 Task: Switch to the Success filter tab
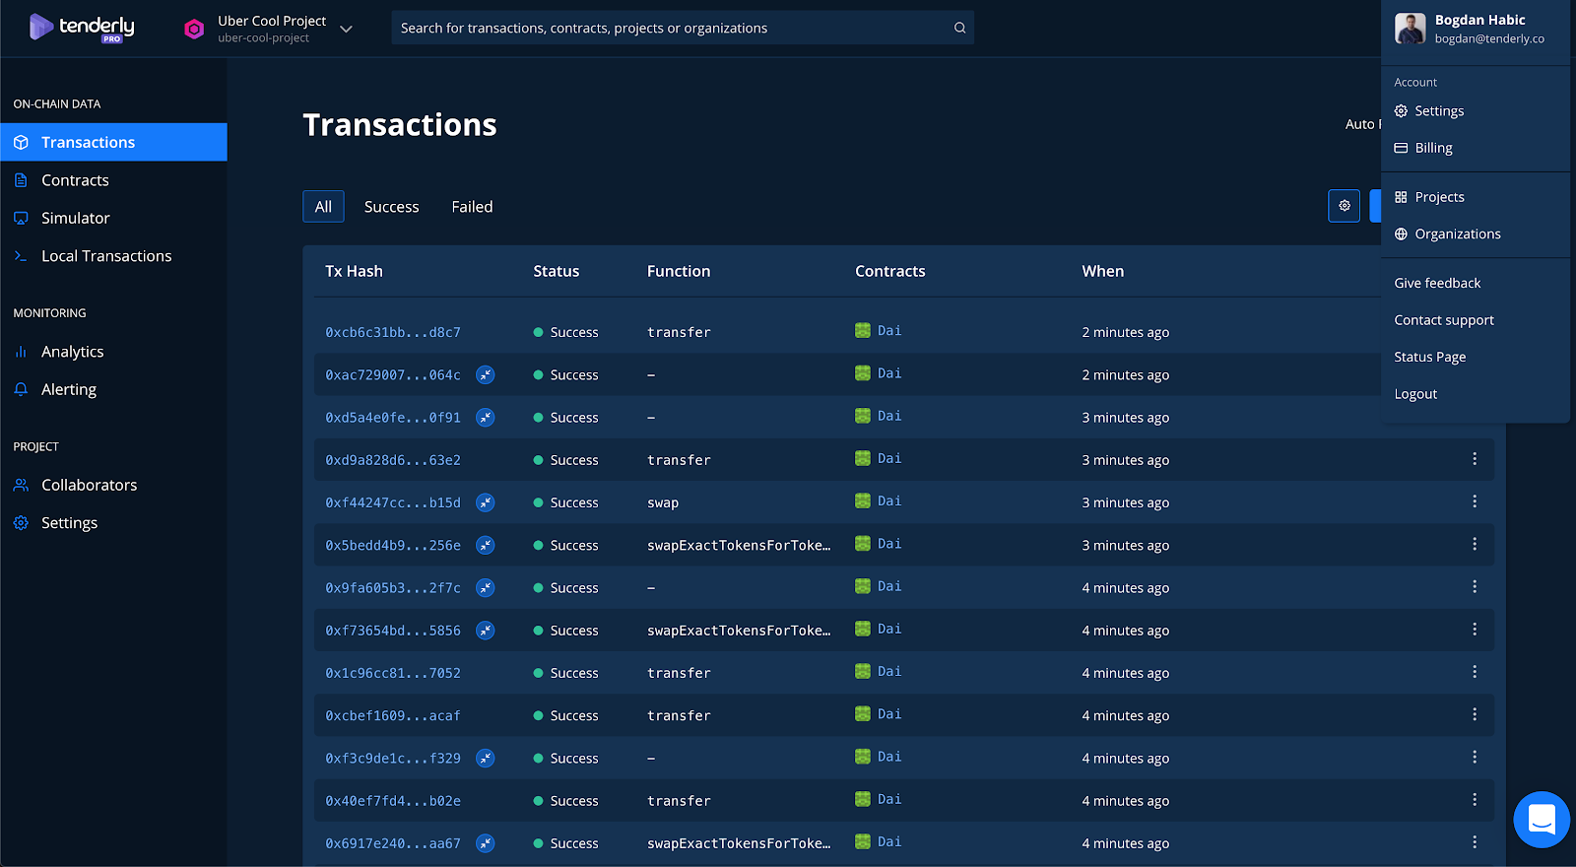pos(391,207)
